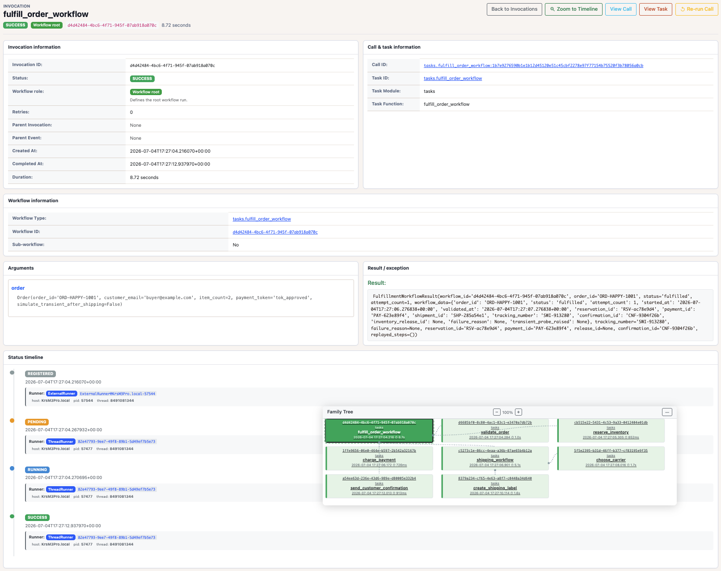Click ExternalRunner@KrsM3Pro.local-57544 runner ID
The image size is (721, 571).
(118, 394)
